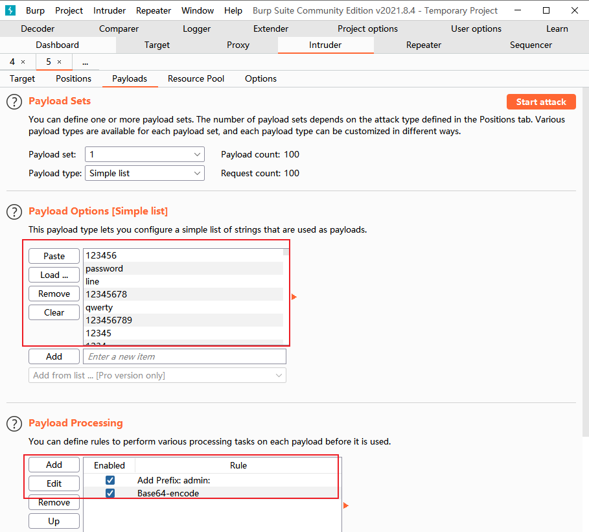Image resolution: width=589 pixels, height=532 pixels.
Task: Click Paste in payload options
Action: (54, 256)
